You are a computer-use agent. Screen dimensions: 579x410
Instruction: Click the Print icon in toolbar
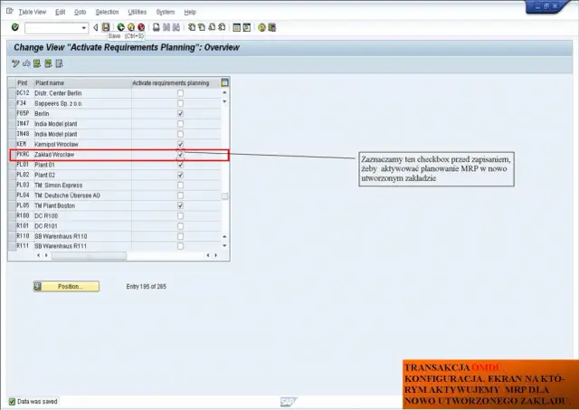point(156,27)
